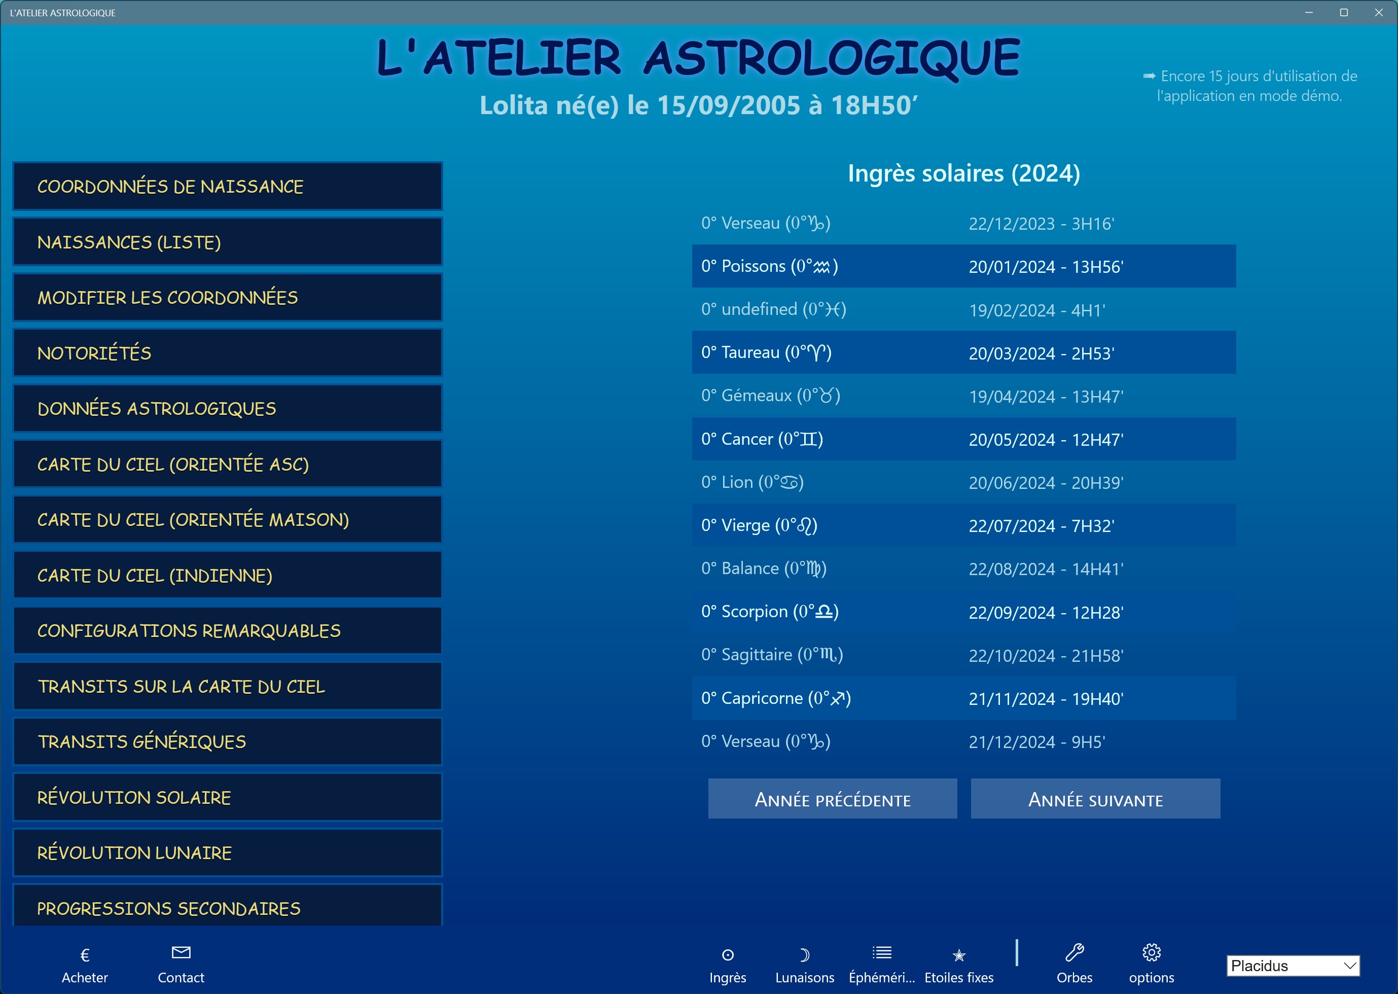Click the Acheter euro icon
Screen dimensions: 1398x994
(85, 955)
